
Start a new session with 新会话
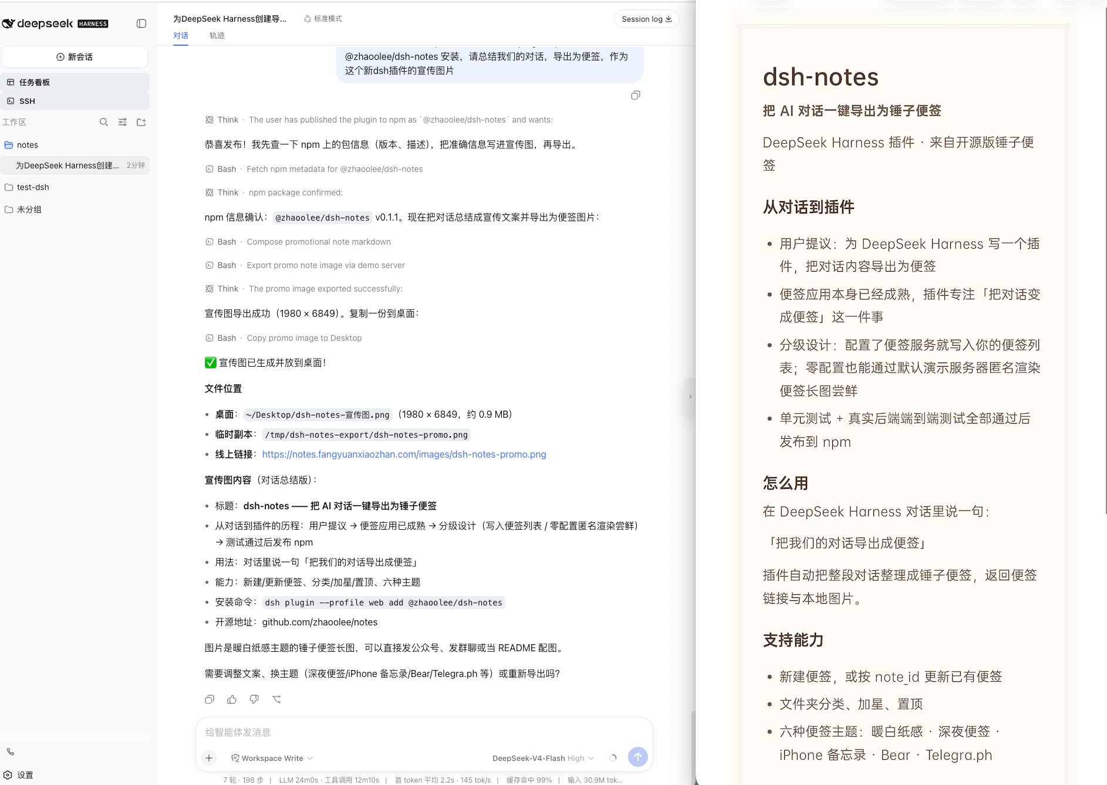(75, 57)
